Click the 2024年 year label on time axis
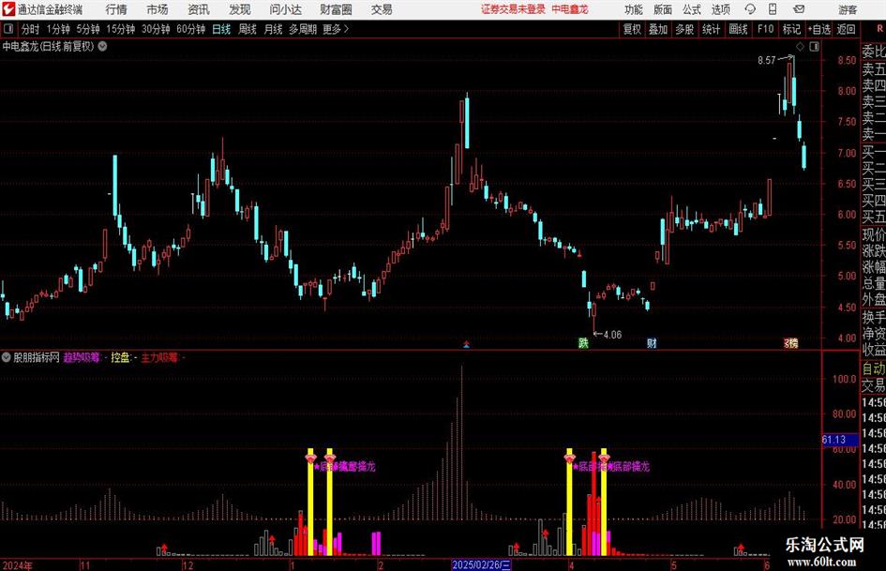Image resolution: width=886 pixels, height=571 pixels. (x=18, y=565)
